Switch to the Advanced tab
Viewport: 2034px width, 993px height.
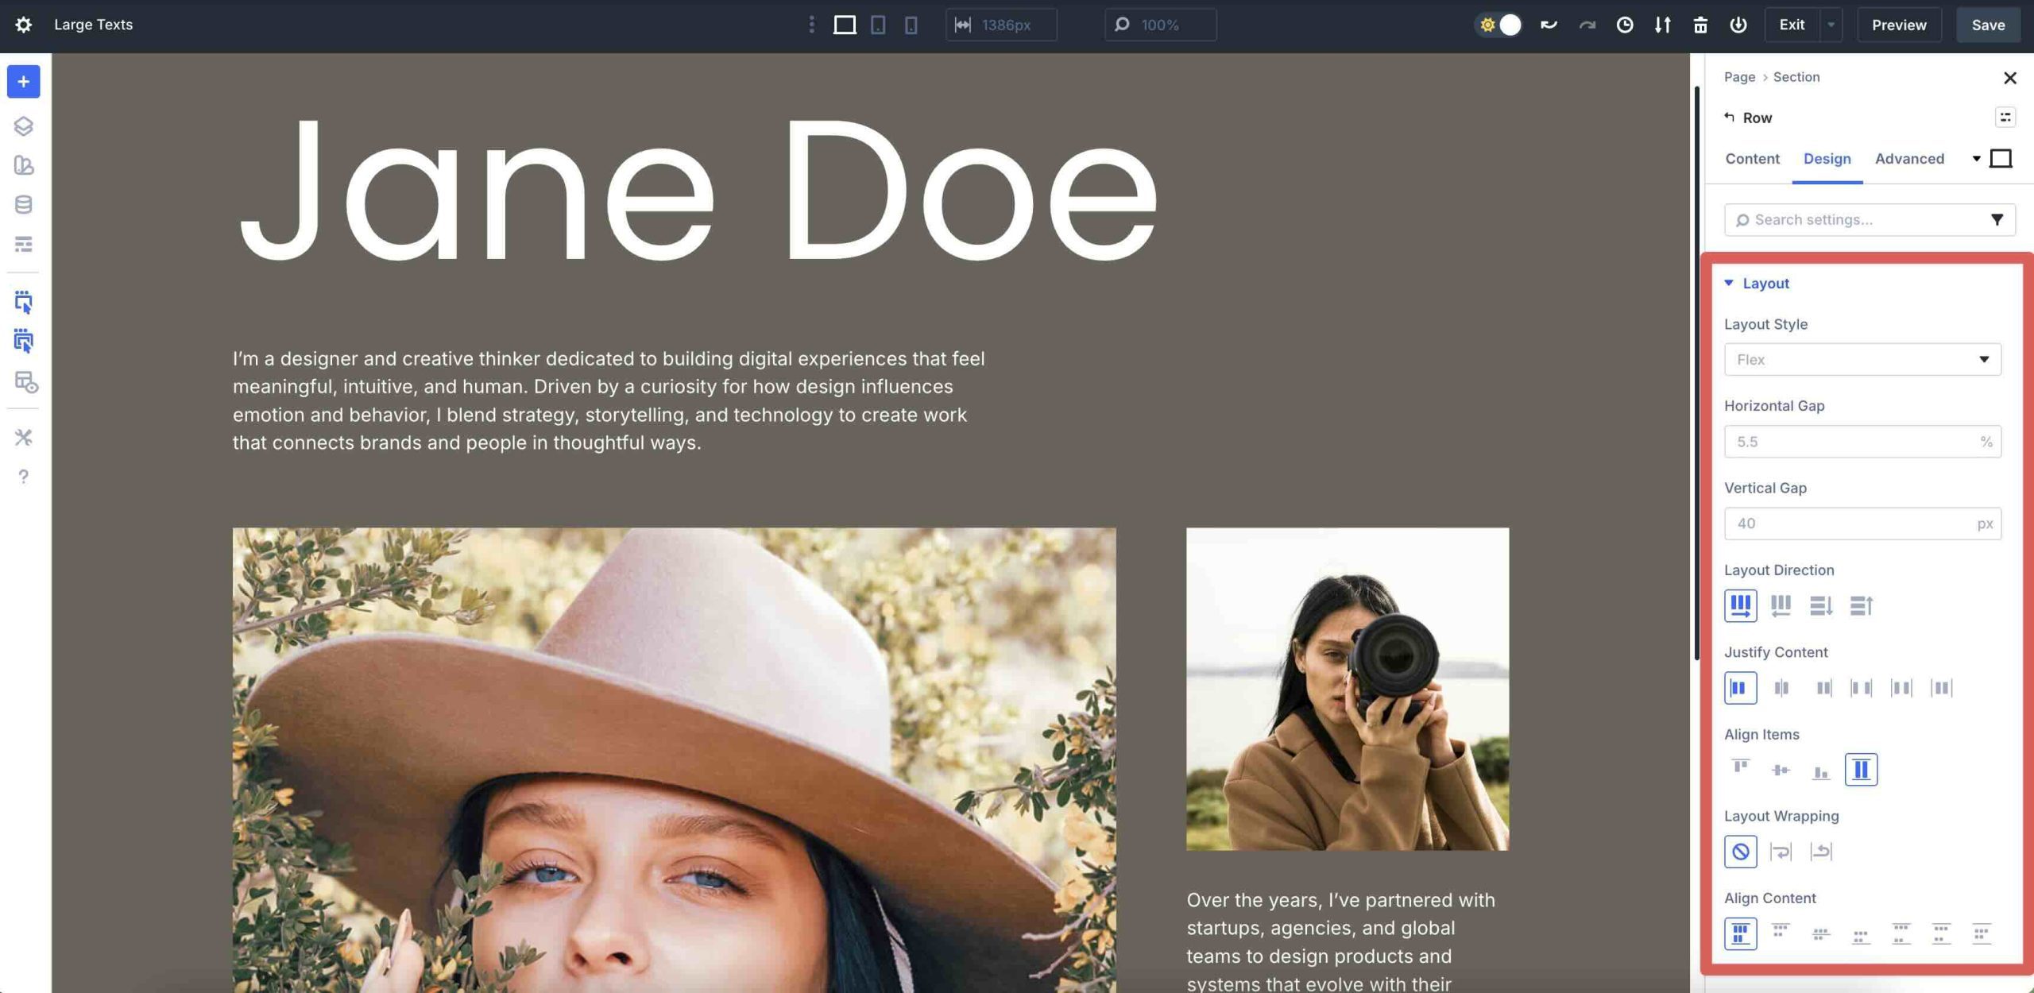[1909, 158]
